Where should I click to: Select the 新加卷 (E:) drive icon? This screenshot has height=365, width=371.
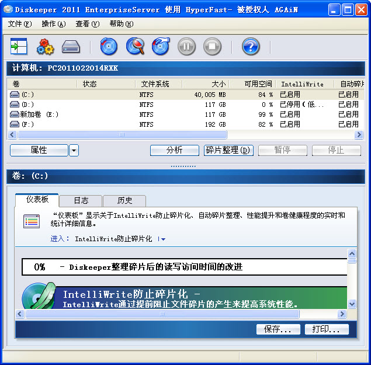pos(15,114)
